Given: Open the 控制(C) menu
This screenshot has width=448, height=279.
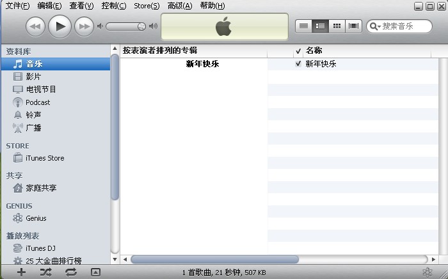Looking at the screenshot, I should tap(114, 6).
